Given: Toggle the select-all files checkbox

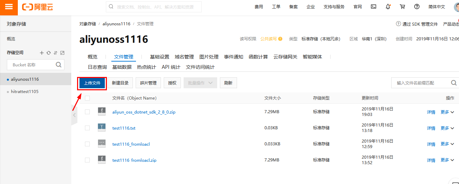Looking at the screenshot, I should pos(87,98).
